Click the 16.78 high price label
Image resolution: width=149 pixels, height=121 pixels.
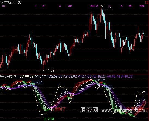109,8
